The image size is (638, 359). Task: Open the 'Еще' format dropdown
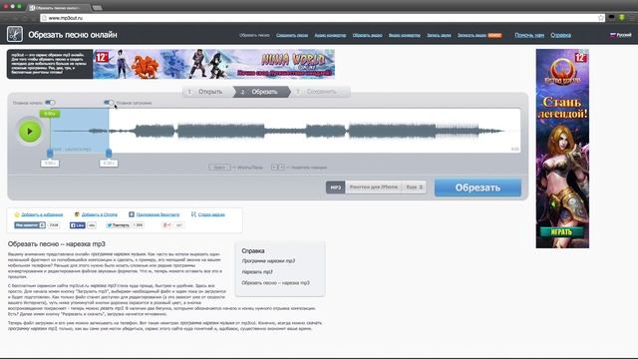click(x=415, y=187)
